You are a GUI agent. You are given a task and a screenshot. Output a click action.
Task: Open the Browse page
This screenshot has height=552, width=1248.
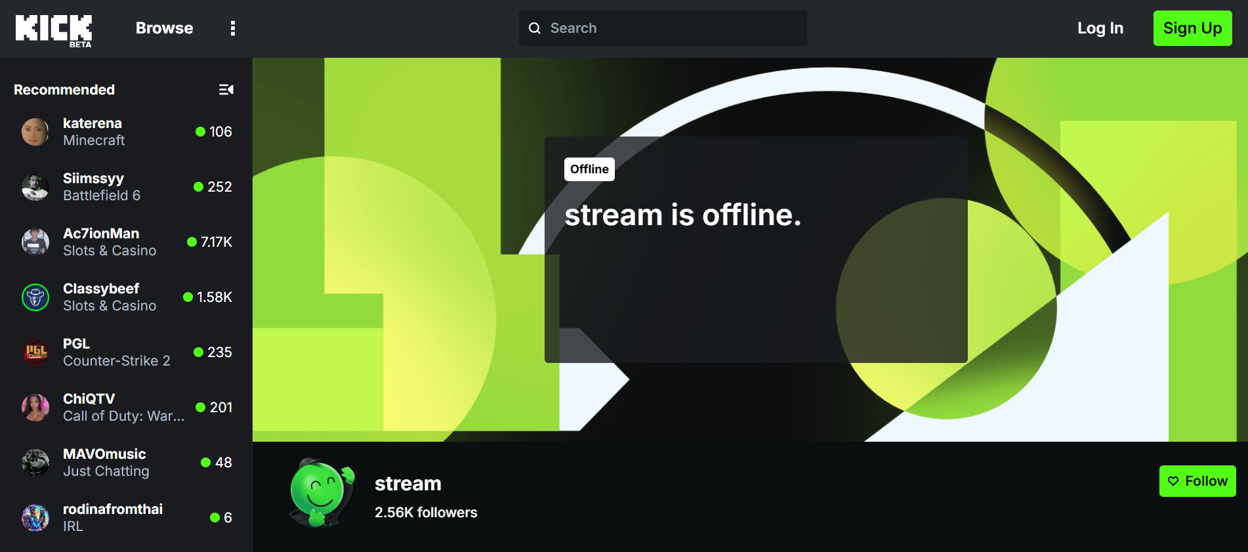click(x=164, y=28)
